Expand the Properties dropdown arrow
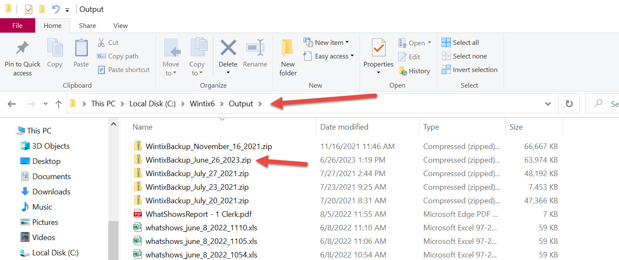The width and height of the screenshot is (619, 260). tap(378, 73)
